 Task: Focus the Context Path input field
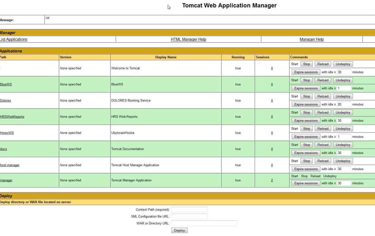coord(189,210)
